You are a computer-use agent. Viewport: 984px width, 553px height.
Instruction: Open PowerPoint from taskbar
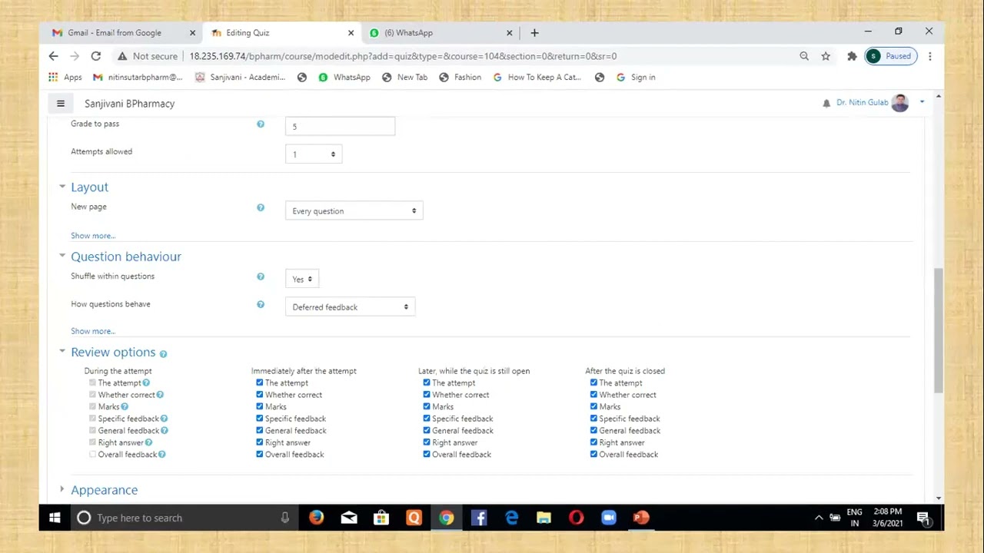pos(641,518)
